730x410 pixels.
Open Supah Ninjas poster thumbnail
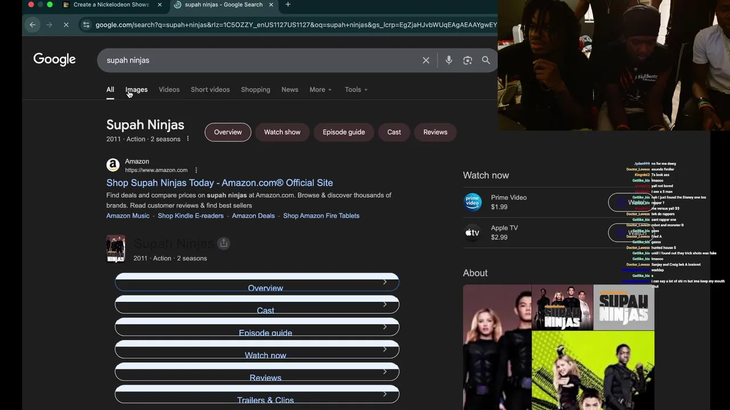pyautogui.click(x=116, y=249)
